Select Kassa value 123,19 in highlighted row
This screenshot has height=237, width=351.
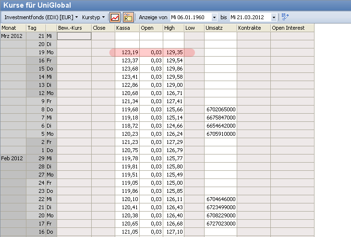click(x=127, y=52)
